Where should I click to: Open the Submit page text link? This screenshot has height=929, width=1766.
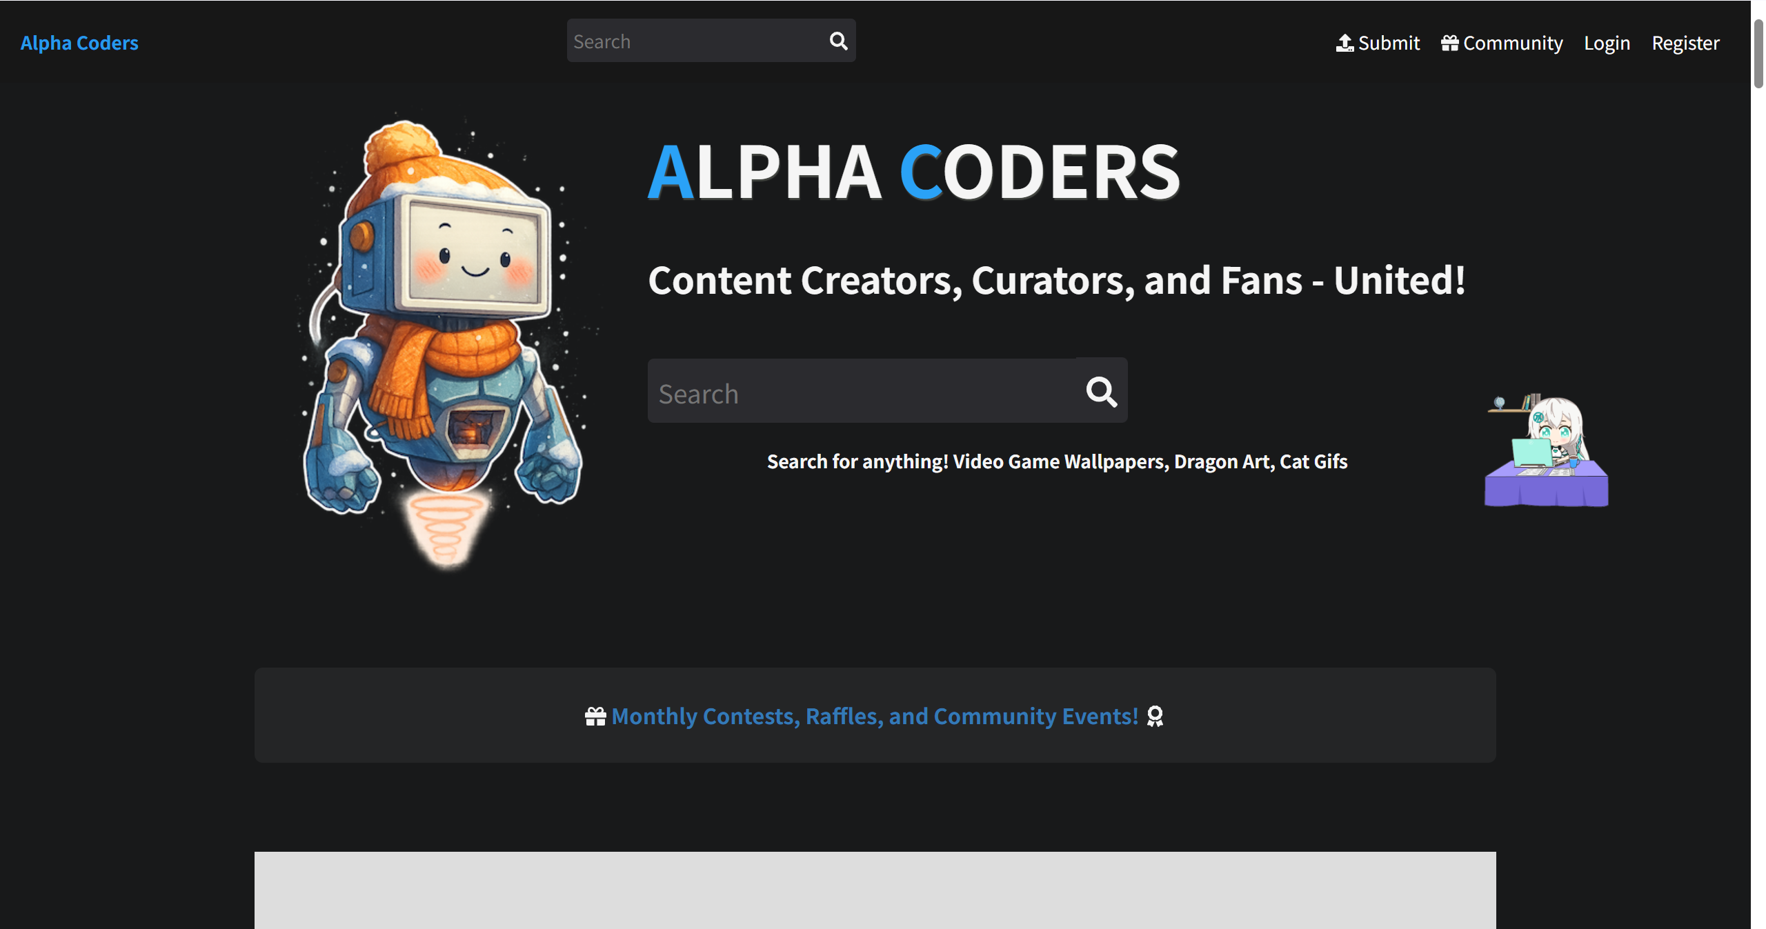click(1389, 43)
